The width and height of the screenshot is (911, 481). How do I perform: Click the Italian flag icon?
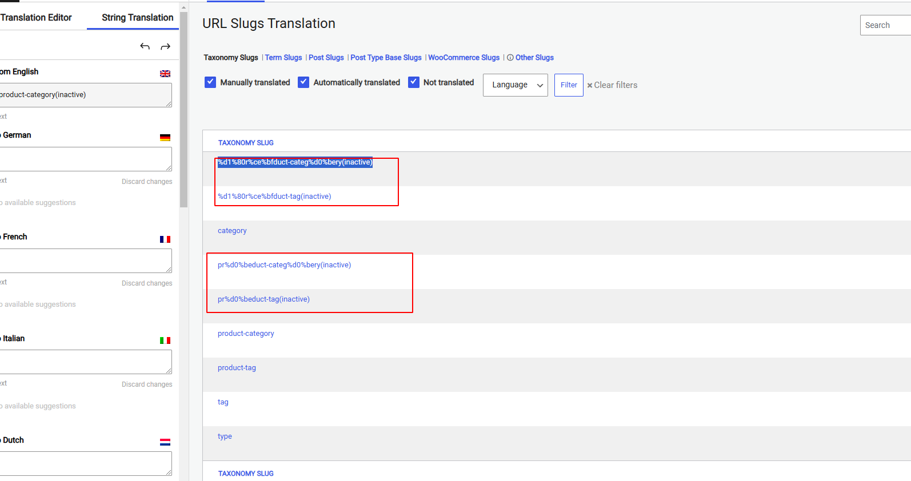point(165,340)
